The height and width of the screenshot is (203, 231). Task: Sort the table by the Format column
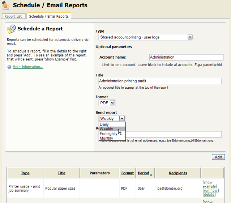click(128, 173)
